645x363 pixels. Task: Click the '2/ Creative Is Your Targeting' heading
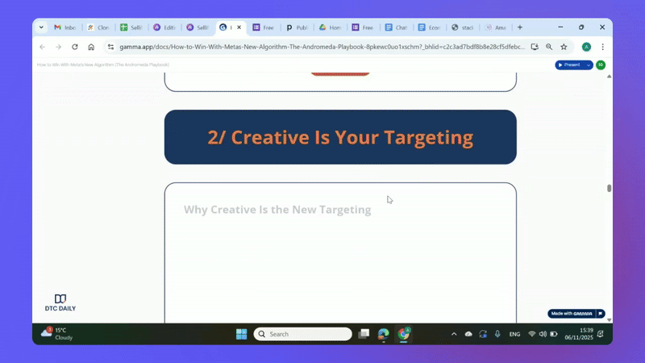(x=340, y=137)
